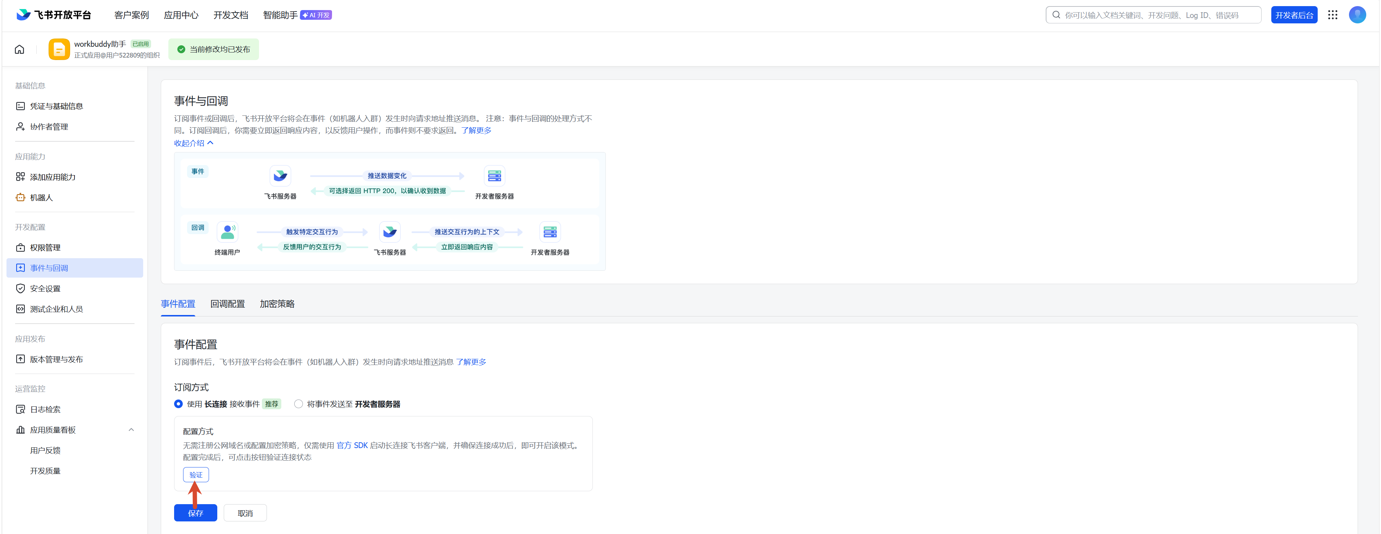Collapse the 应用质量看板 sidebar group
1381x534 pixels.
tap(131, 429)
